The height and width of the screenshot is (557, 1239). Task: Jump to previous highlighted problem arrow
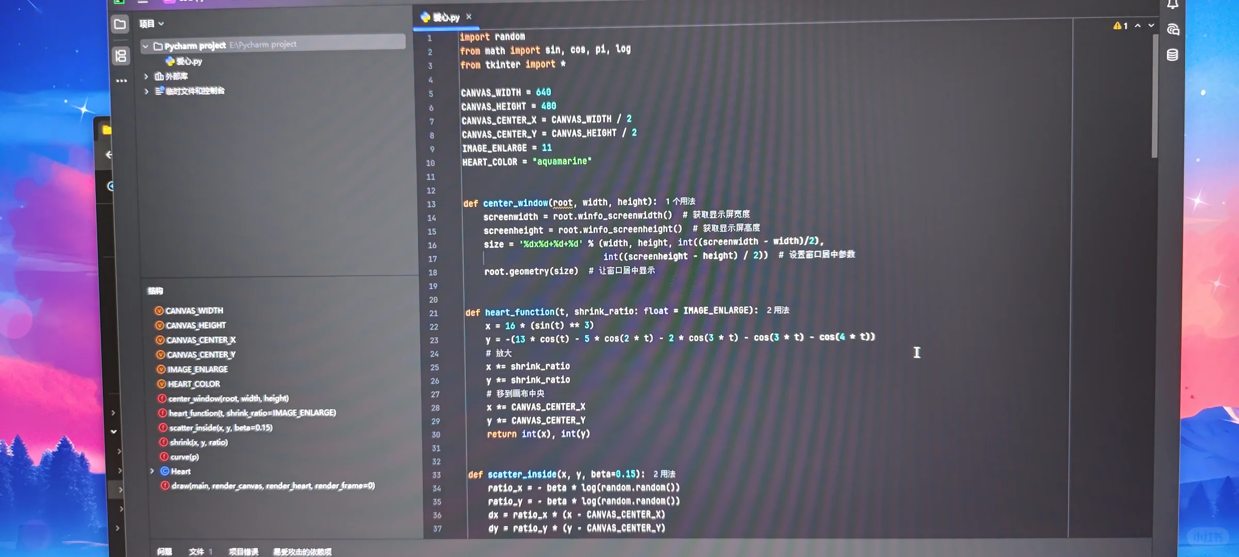coord(1137,25)
